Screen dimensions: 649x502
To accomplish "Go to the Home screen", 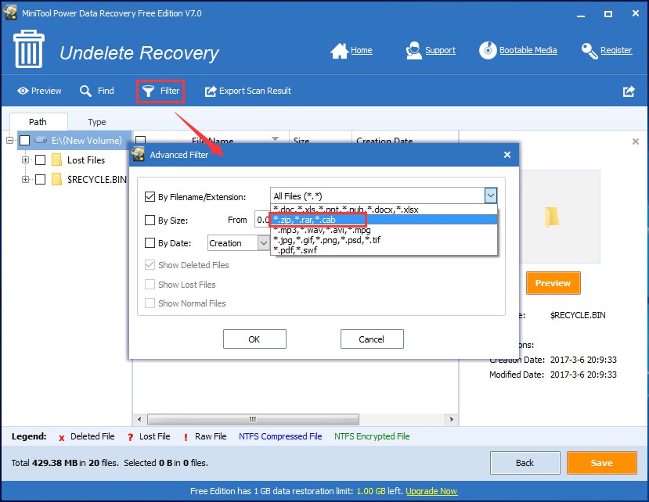I will point(352,50).
